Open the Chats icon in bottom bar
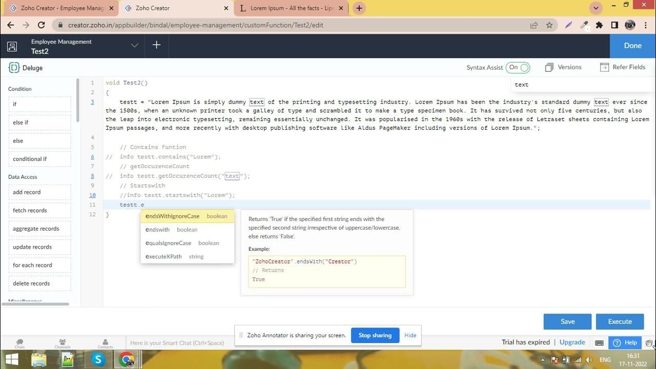The image size is (656, 369). (19, 343)
